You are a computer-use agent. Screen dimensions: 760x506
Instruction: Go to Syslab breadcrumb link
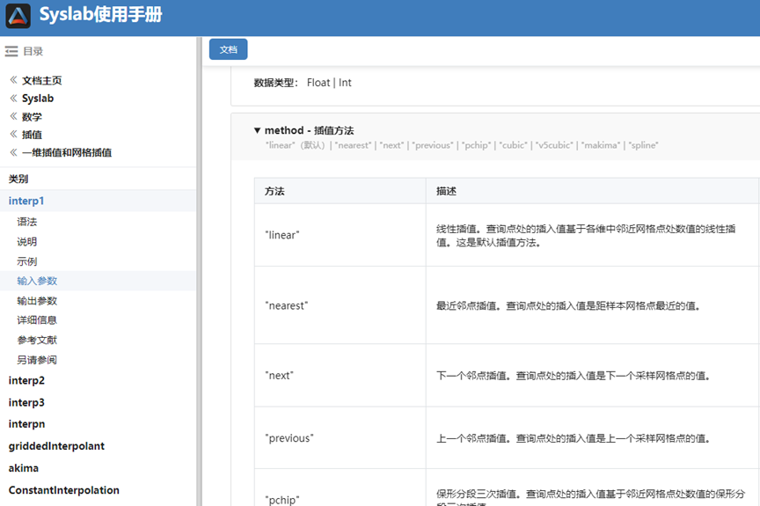[x=38, y=99]
